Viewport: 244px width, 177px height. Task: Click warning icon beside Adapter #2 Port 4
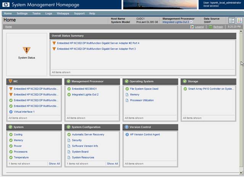pyautogui.click(x=54, y=43)
